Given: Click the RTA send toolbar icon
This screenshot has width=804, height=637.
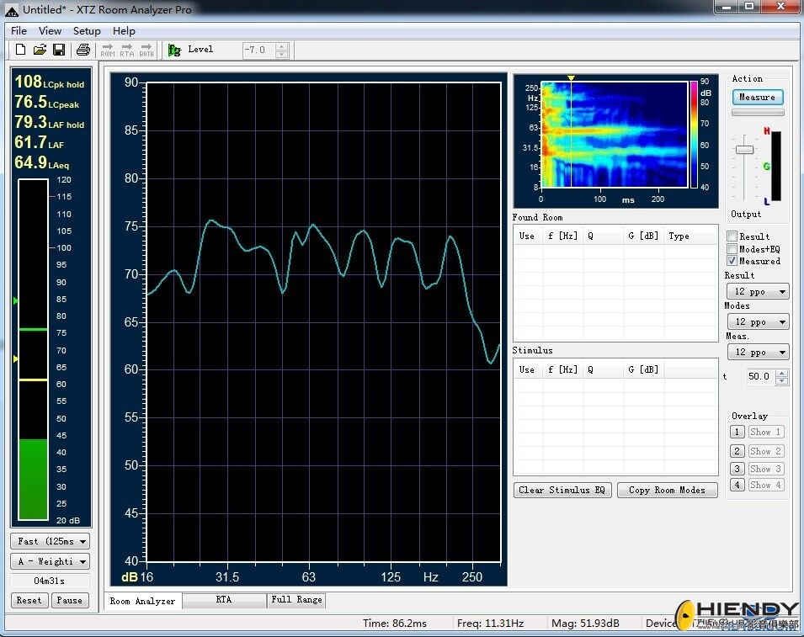Looking at the screenshot, I should (x=126, y=50).
